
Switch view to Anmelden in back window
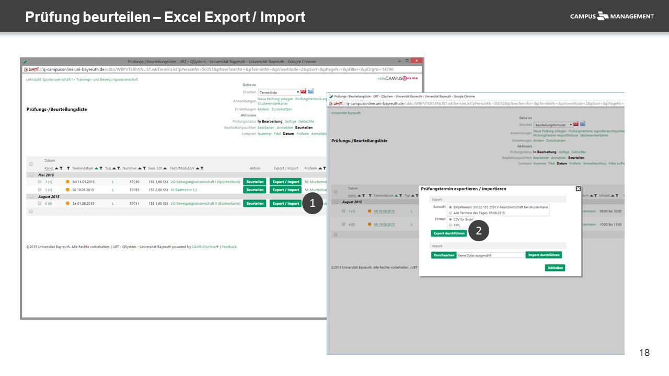coord(285,127)
